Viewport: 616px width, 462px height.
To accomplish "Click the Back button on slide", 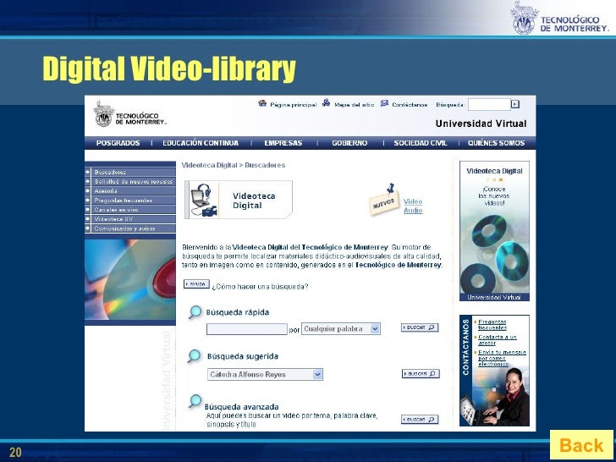I will point(581,445).
